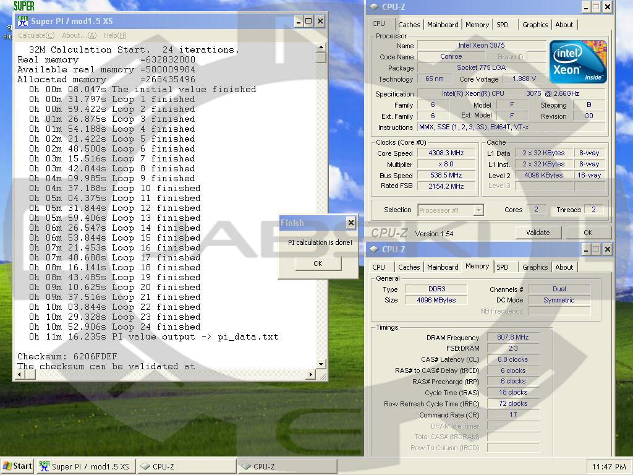Viewport: 633px width, 475px height.
Task: Click the Checksum: 6206FDEF line
Action: pos(67,357)
